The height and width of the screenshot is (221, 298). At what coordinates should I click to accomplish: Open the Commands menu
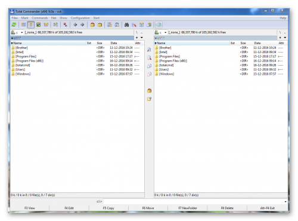[40, 18]
